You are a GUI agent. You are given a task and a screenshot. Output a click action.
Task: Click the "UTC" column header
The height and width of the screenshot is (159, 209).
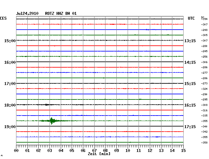[191, 18]
